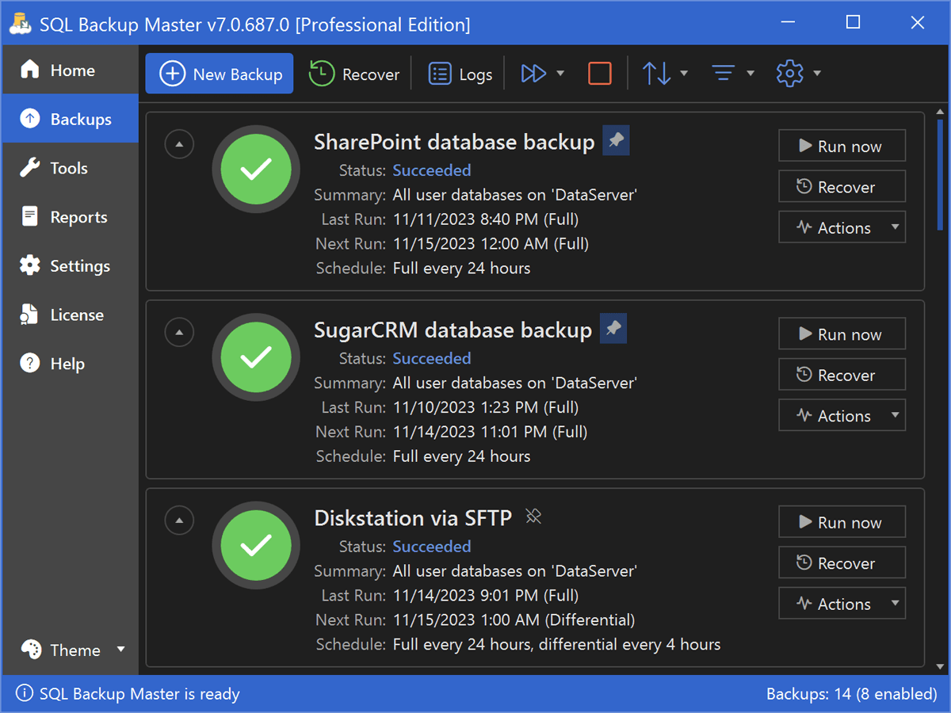The height and width of the screenshot is (713, 951).
Task: Go to the Home section
Action: tap(70, 70)
